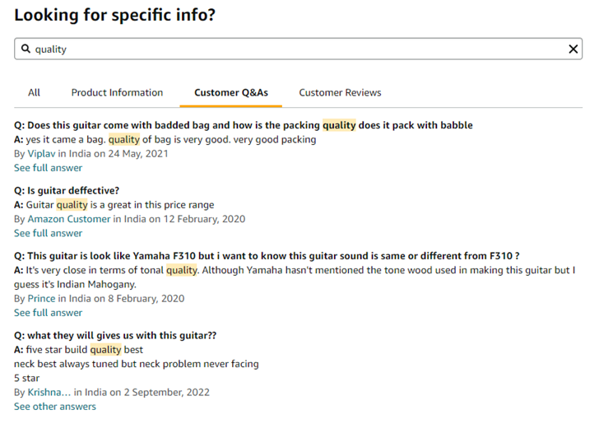Open the Yamaha F310 sound comparison question
599x424 pixels.
coord(267,256)
